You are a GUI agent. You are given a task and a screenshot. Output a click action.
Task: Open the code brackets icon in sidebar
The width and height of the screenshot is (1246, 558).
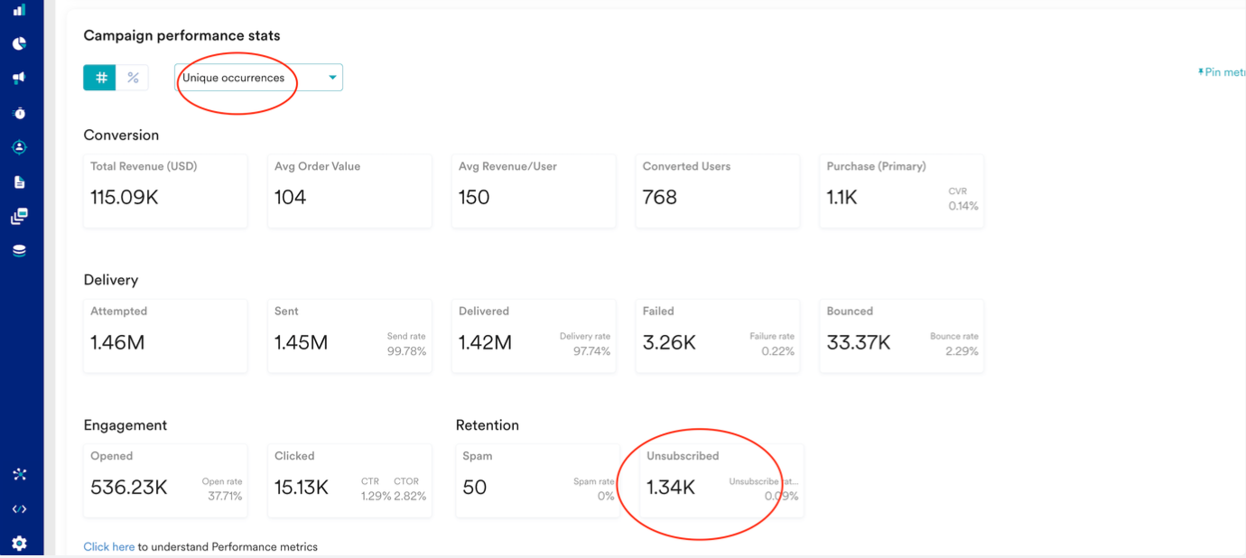click(19, 509)
